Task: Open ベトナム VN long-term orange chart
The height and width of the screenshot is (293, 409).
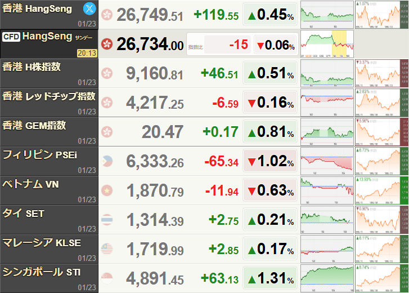Action: click(x=382, y=190)
